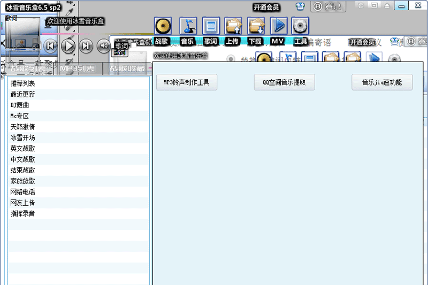
Task: Select 中文战歌 category
Action: [78, 159]
